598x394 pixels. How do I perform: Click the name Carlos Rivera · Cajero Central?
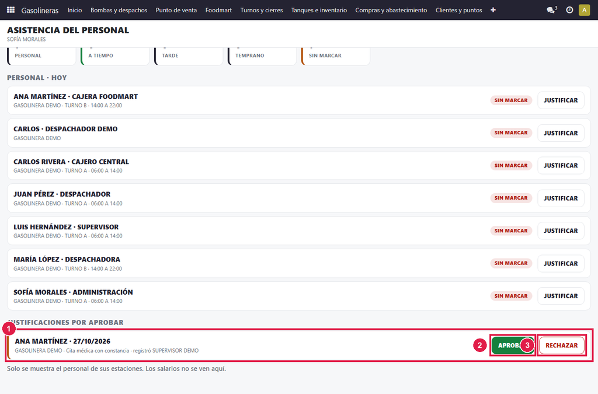(71, 162)
